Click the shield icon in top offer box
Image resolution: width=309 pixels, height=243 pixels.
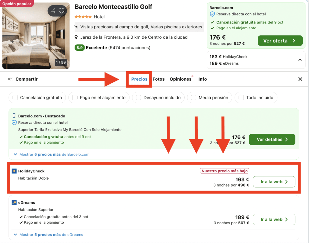coord(212,14)
